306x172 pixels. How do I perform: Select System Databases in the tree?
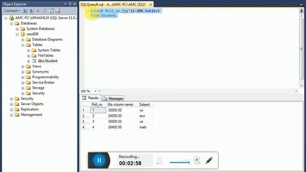(x=41, y=29)
